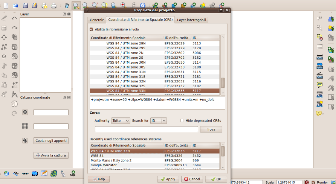Viewport: 336px width, 184px height.
Task: Click the SQL add layer icon
Action: [73, 173]
